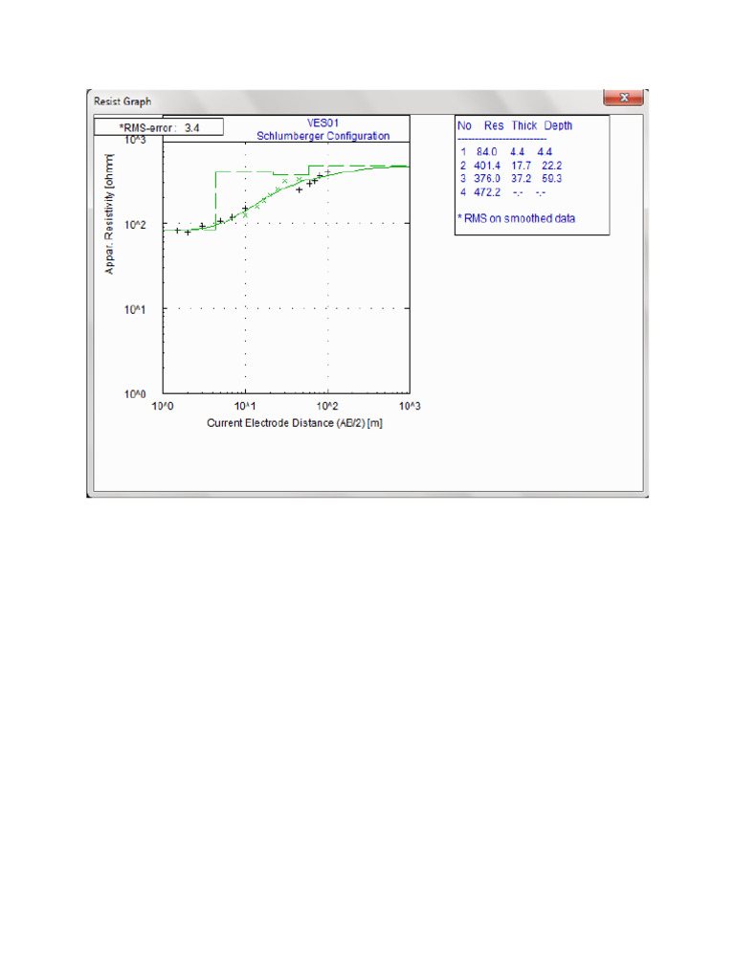The width and height of the screenshot is (735, 980).
Task: Click the Resist Graph window title
Action: (122, 101)
